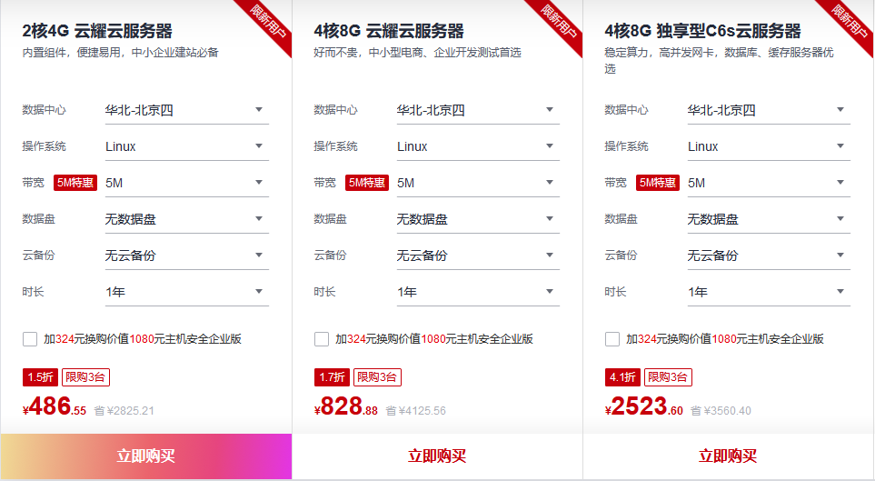Buy the 4核8G 云耀云服务器 now
The height and width of the screenshot is (481, 875).
tap(437, 456)
